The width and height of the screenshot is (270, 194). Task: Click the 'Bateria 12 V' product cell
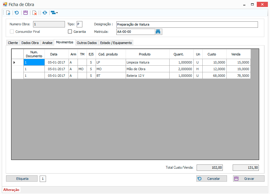[148, 76]
